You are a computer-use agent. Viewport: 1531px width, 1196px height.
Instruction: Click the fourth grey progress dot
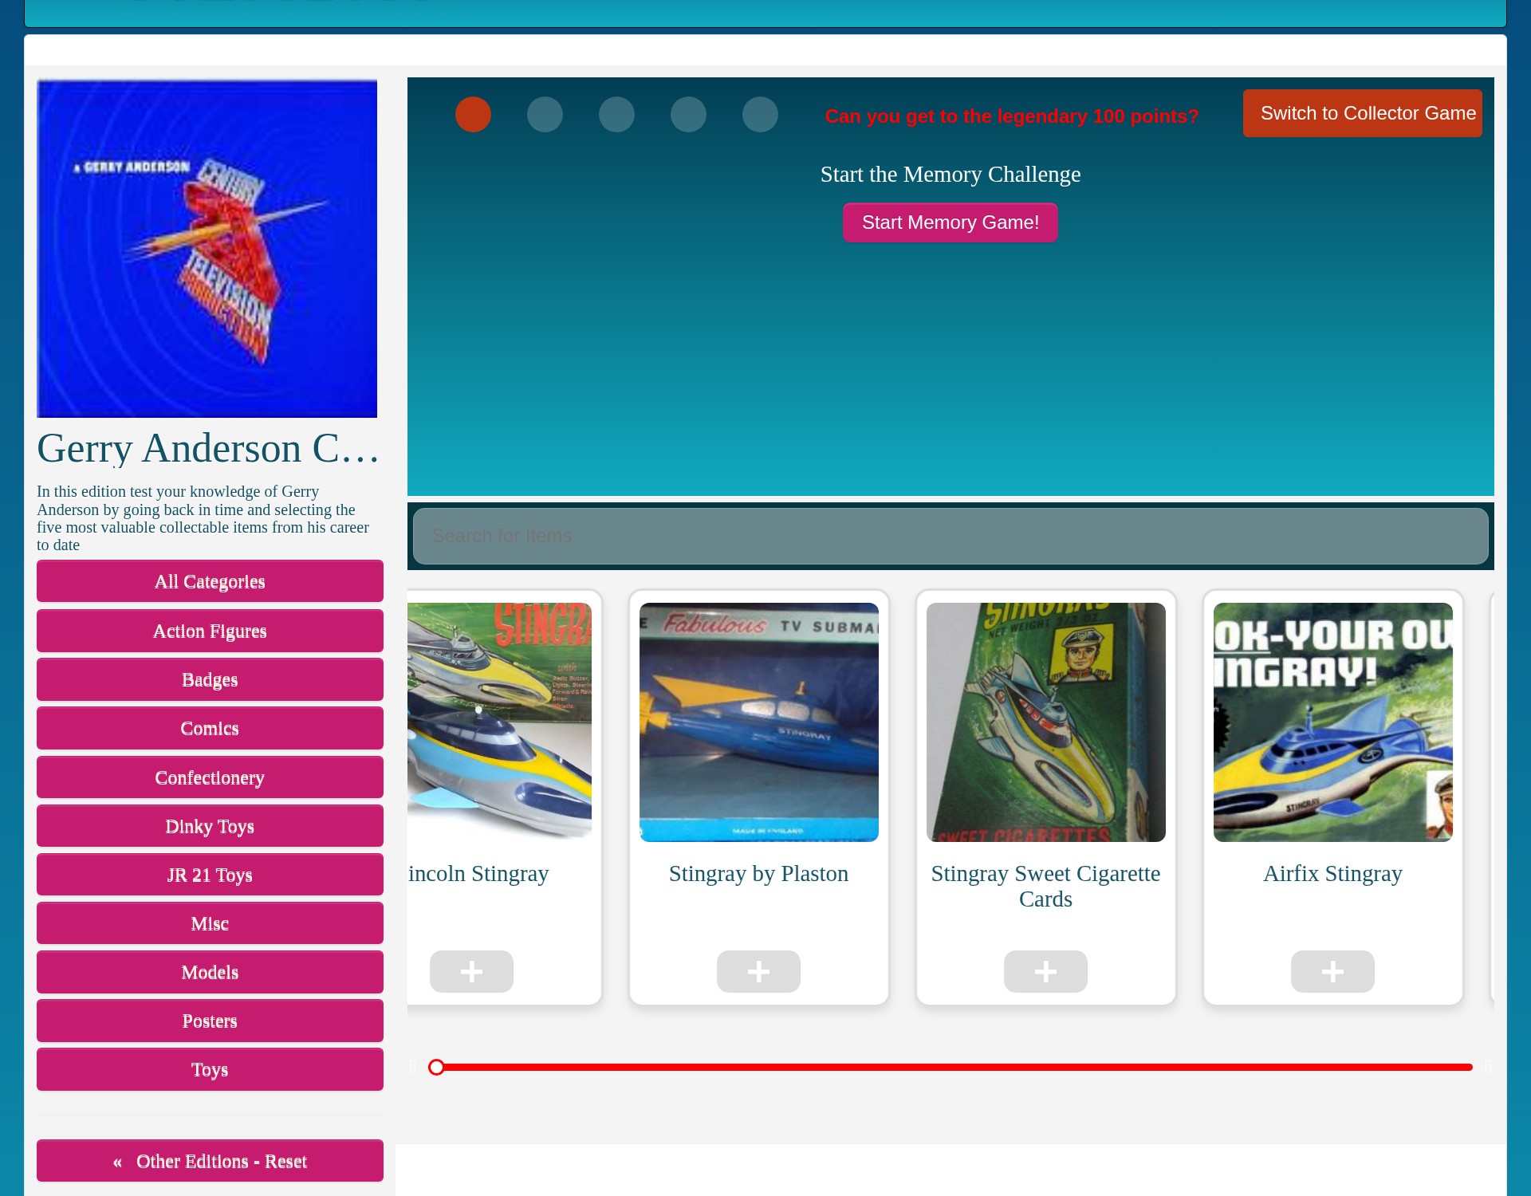pyautogui.click(x=688, y=114)
